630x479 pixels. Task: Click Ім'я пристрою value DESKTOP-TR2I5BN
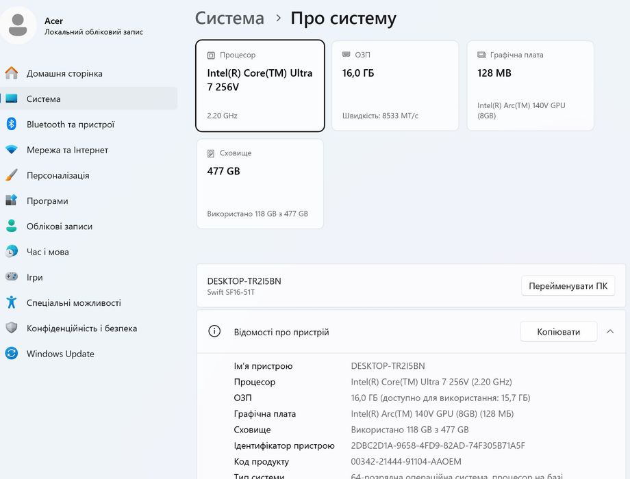pos(388,366)
